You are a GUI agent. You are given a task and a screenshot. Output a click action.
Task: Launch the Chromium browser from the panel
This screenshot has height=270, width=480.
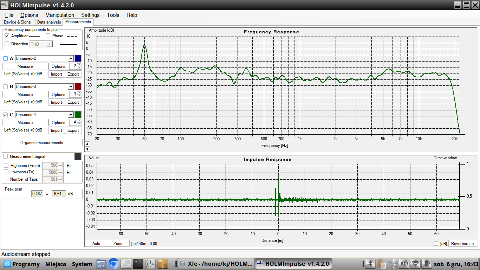[x=113, y=264]
